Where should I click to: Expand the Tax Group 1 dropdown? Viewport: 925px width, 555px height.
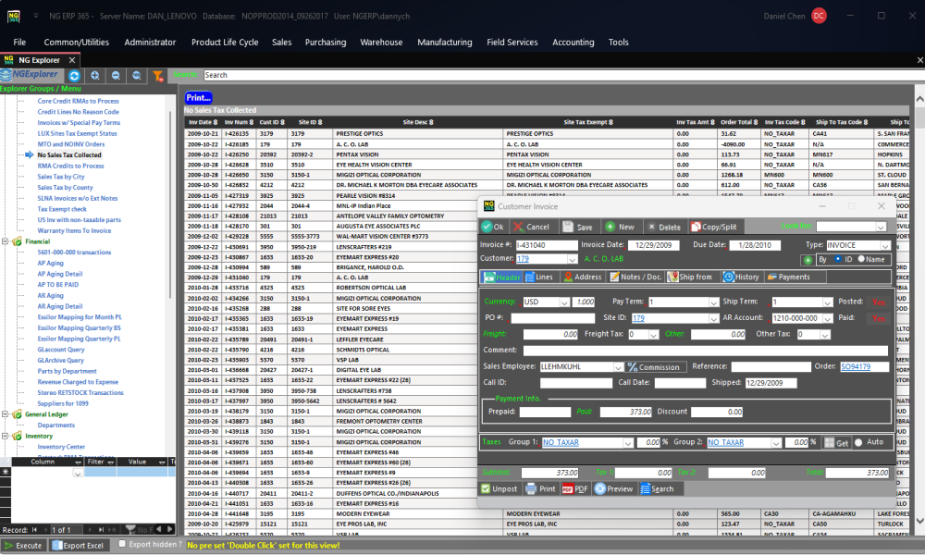pos(627,443)
